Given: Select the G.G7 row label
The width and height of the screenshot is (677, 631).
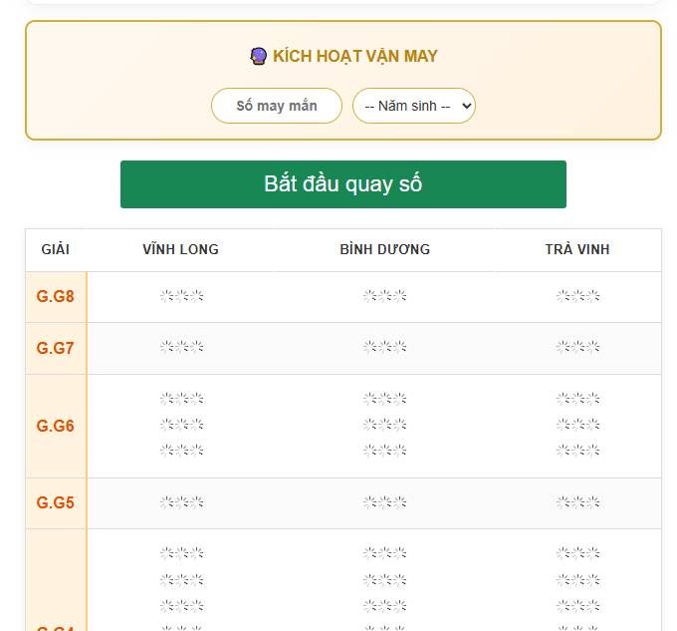Looking at the screenshot, I should pyautogui.click(x=56, y=348).
